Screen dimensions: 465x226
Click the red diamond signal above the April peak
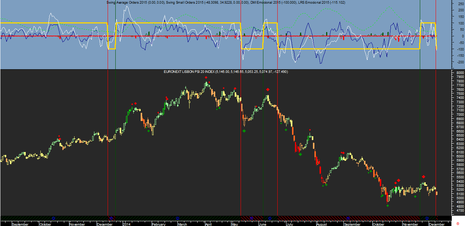coord(206,78)
